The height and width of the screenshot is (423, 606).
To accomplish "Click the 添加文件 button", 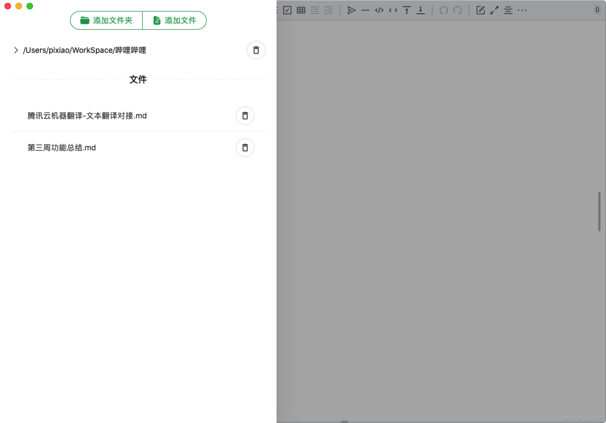I will [174, 20].
